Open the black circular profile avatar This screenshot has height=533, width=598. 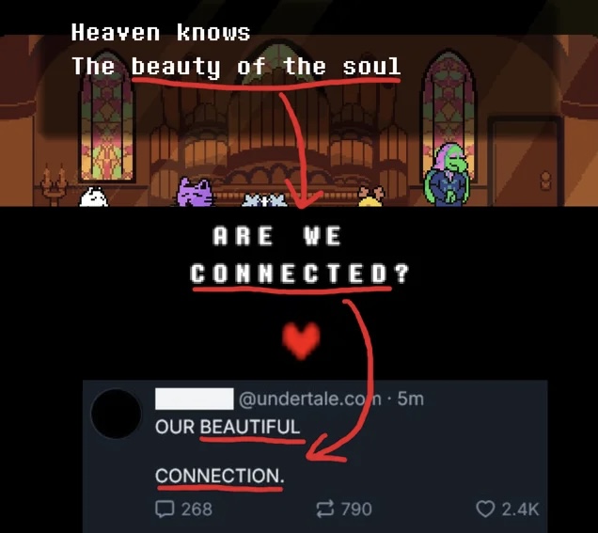[117, 414]
